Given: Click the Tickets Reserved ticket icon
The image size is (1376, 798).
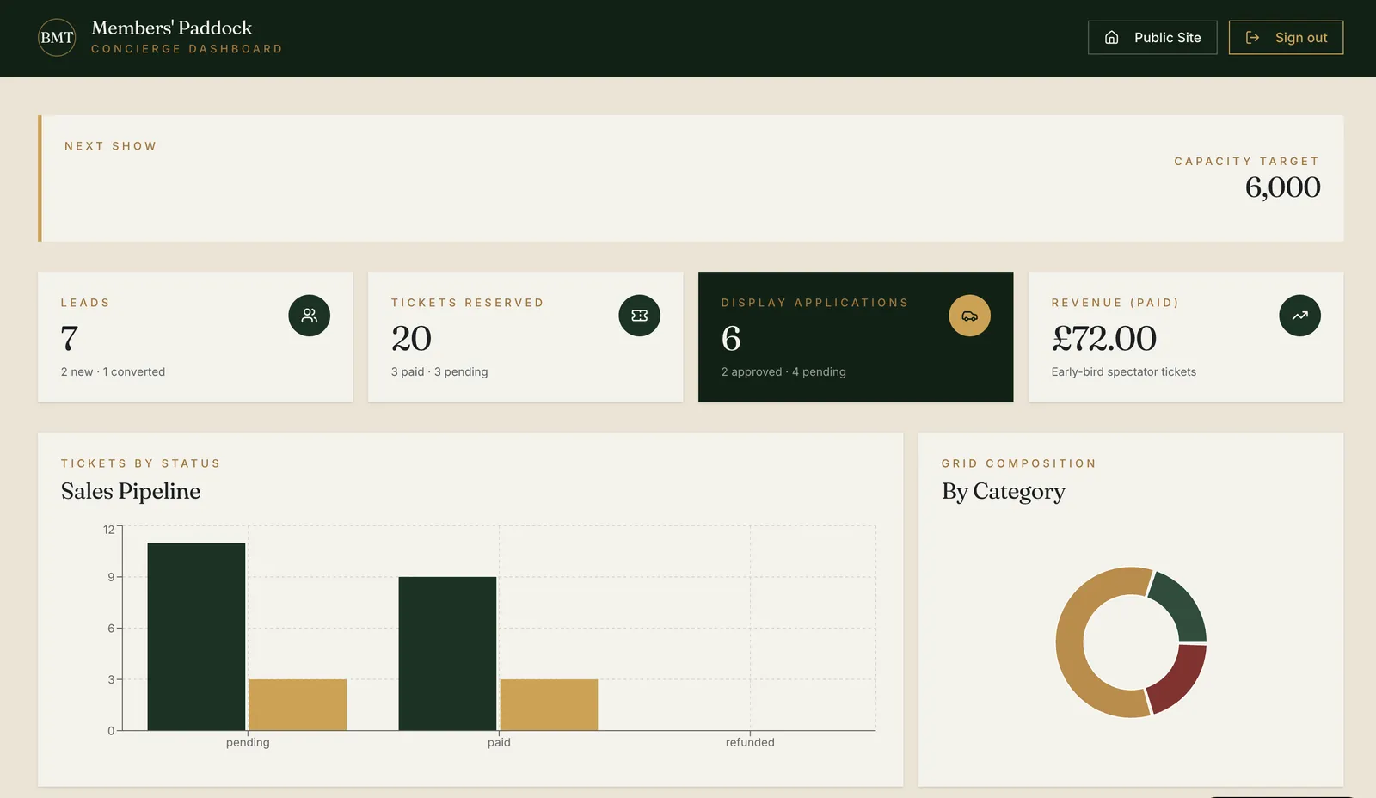Looking at the screenshot, I should click(640, 316).
